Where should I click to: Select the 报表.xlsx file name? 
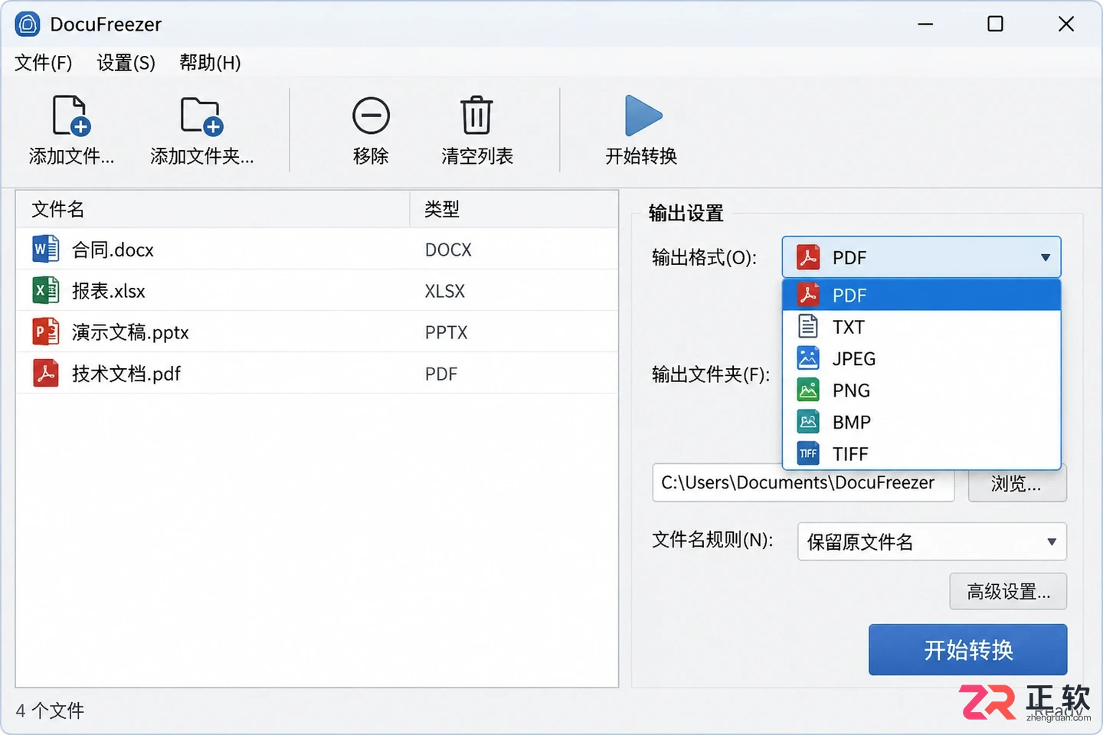point(109,292)
